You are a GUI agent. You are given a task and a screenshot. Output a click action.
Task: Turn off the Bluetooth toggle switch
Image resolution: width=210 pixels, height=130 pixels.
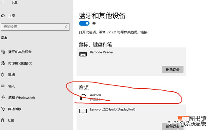pyautogui.click(x=84, y=23)
